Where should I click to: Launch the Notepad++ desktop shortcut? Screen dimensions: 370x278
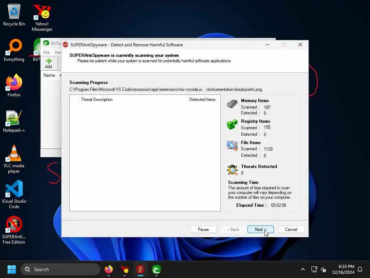pos(14,121)
